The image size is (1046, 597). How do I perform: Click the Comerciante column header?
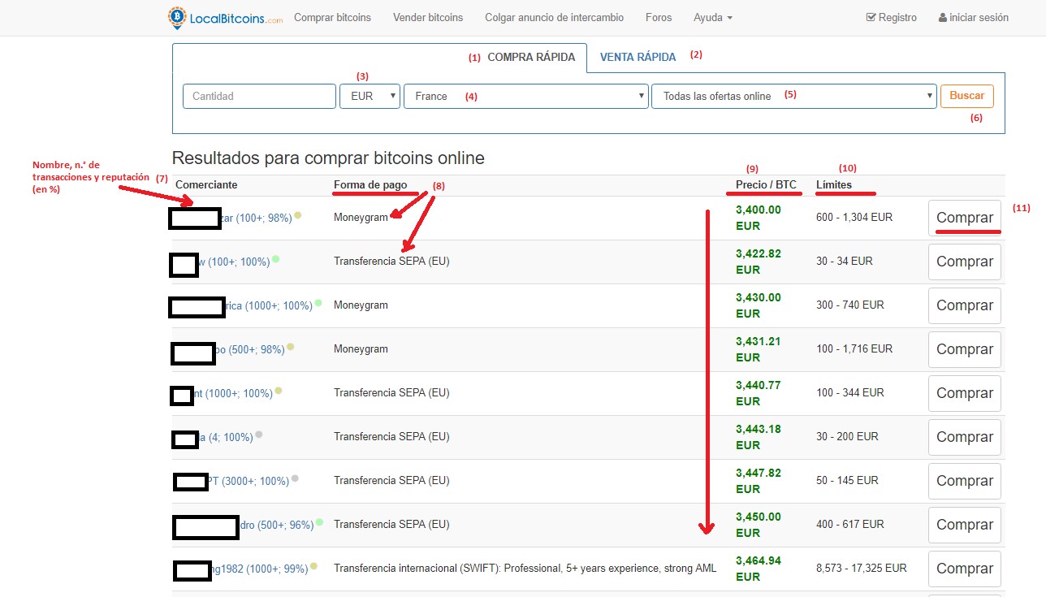[x=206, y=185]
